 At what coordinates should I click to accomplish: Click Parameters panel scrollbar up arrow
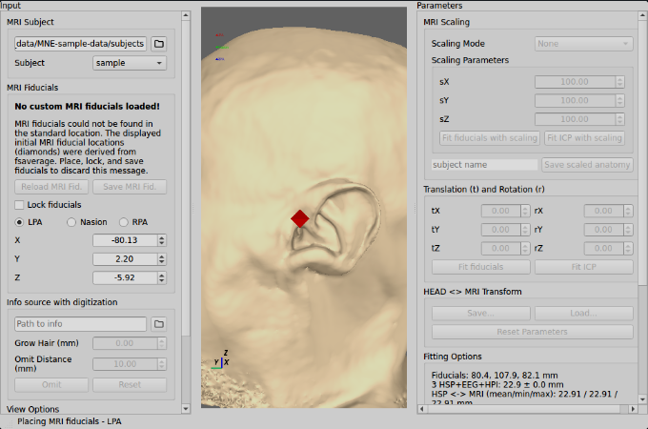tap(642, 15)
